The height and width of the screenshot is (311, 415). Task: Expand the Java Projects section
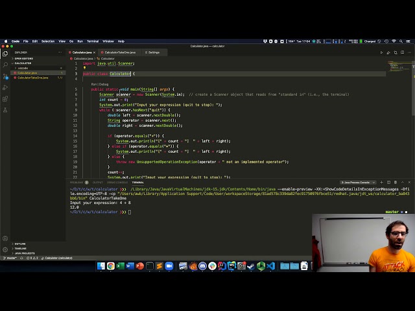[25, 253]
